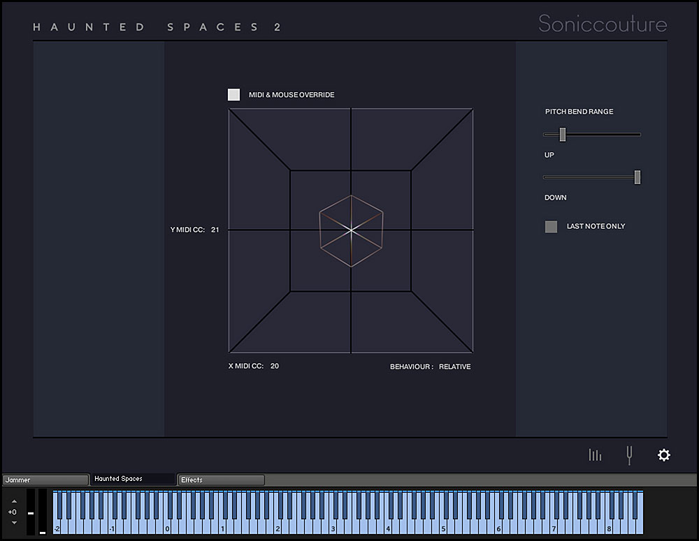Click the Soniccouture logo
The width and height of the screenshot is (699, 541).
click(603, 24)
